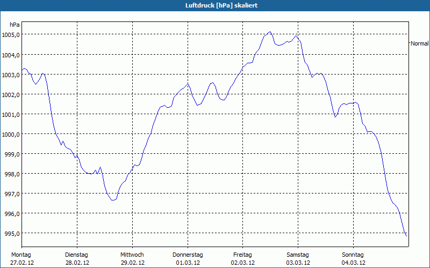Select the 1000,0 y-axis label
The width and height of the screenshot is (430, 268).
(11, 135)
